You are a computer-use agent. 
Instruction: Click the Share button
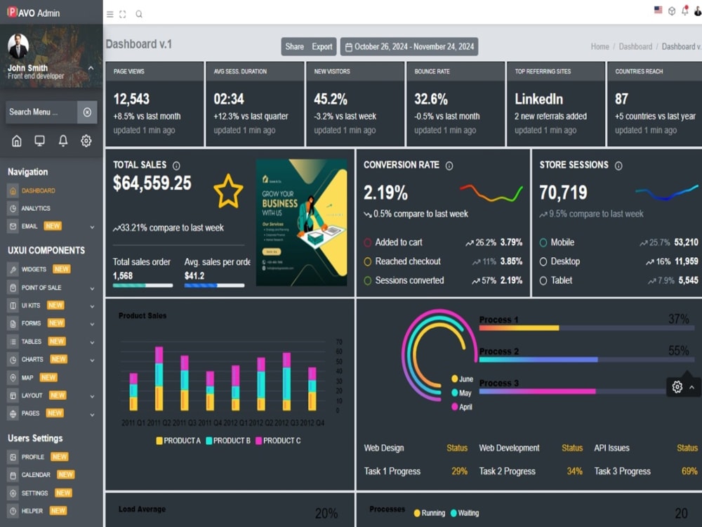click(x=295, y=46)
